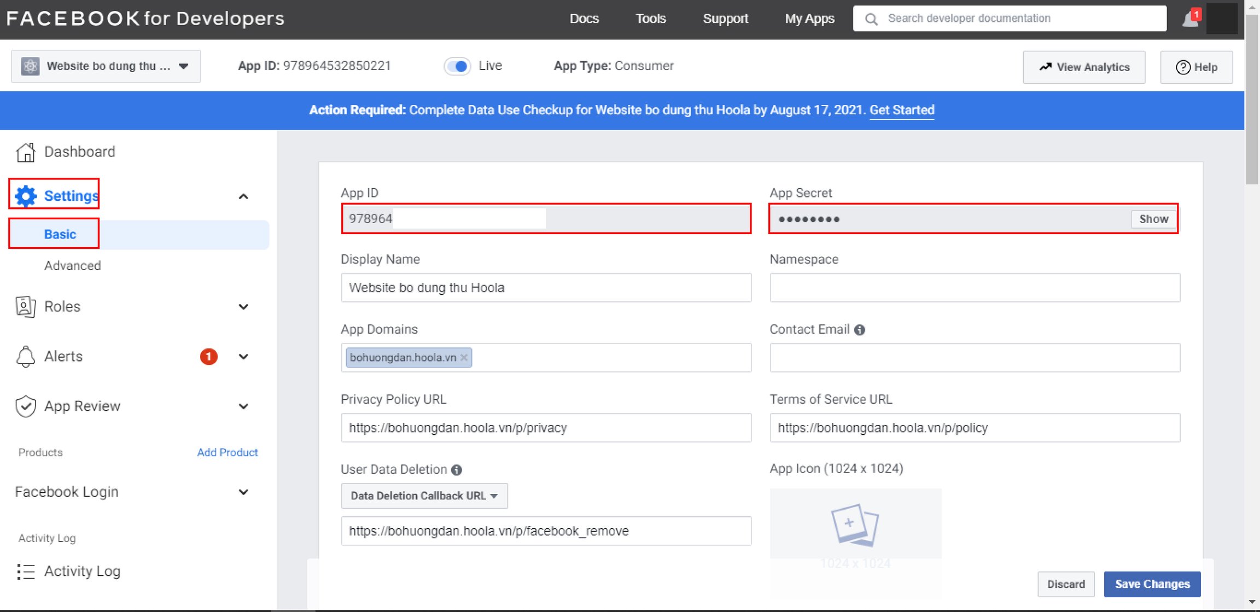
Task: Toggle the Live app mode switch
Action: tap(457, 66)
